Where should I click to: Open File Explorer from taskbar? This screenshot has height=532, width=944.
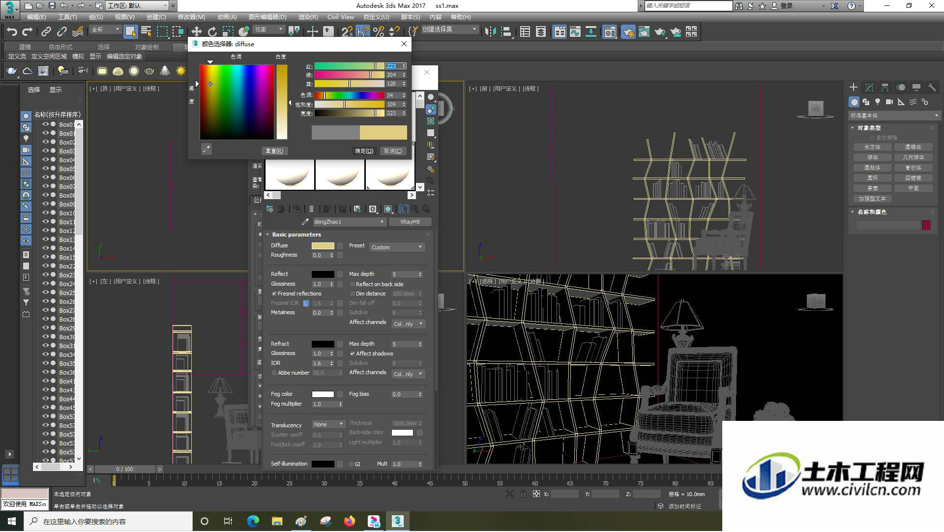click(277, 521)
